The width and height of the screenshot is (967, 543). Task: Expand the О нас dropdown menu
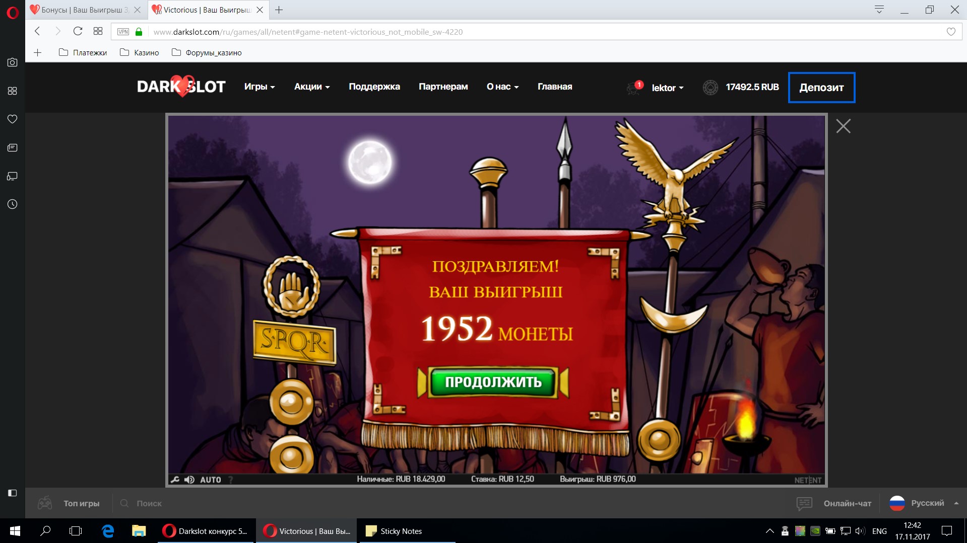click(x=502, y=87)
